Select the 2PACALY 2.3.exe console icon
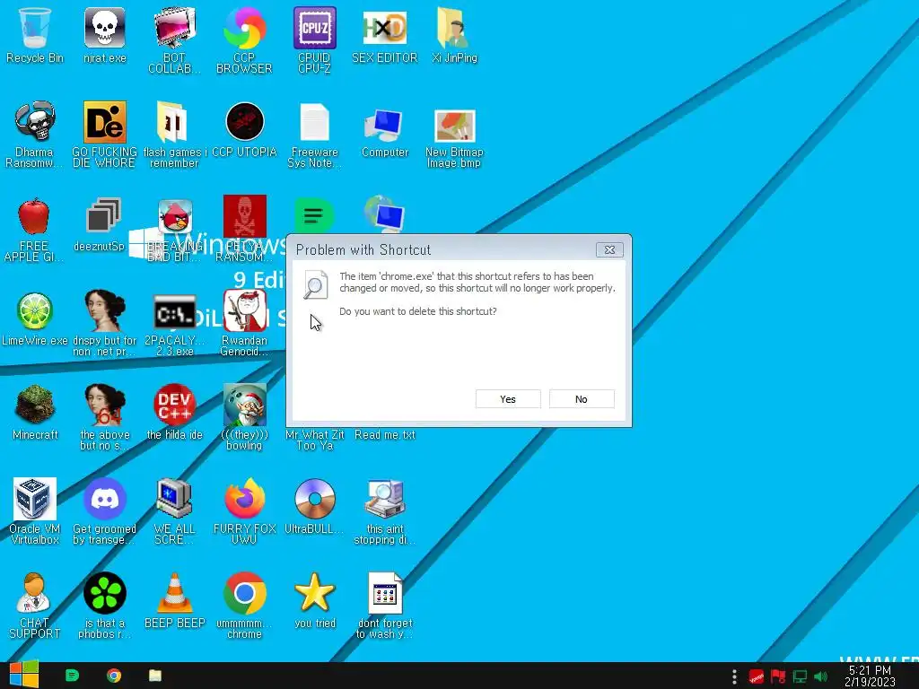919x689 pixels. click(175, 311)
